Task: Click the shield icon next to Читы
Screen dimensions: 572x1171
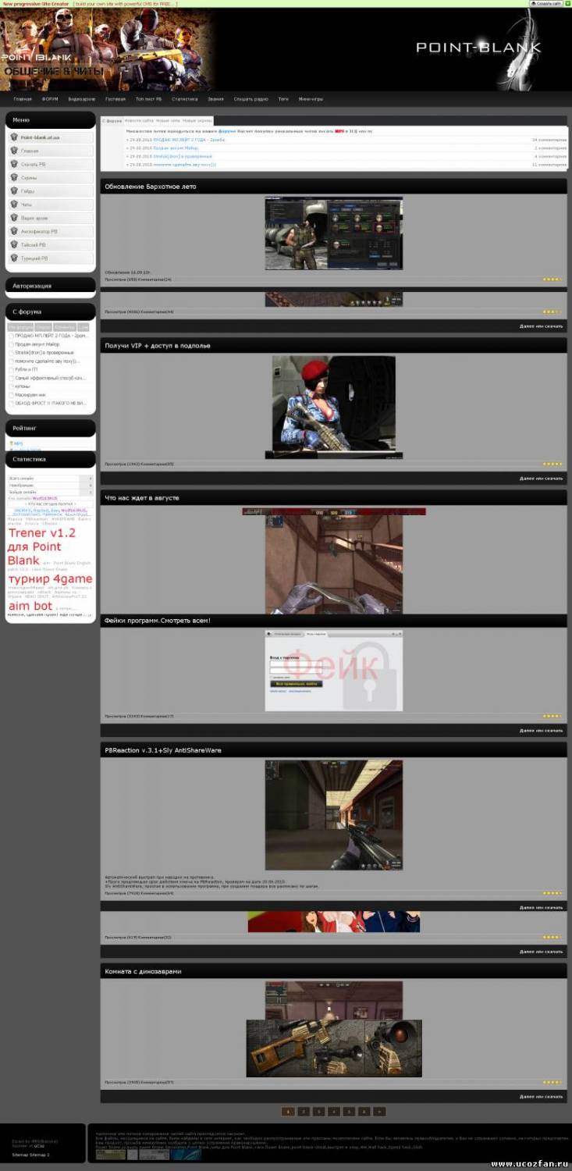Action: click(14, 205)
